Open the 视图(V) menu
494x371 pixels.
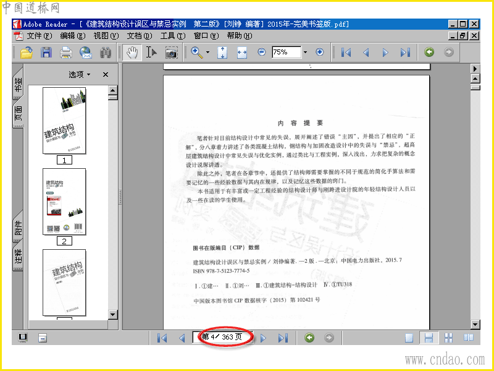click(x=106, y=36)
